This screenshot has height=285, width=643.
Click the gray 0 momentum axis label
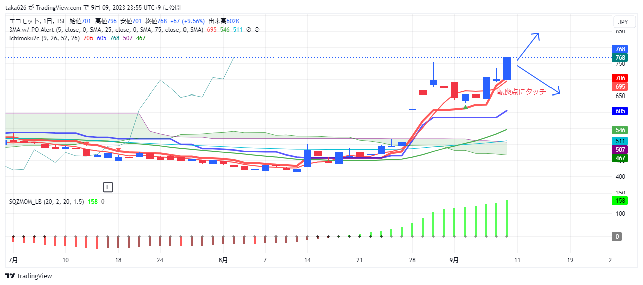(620, 236)
